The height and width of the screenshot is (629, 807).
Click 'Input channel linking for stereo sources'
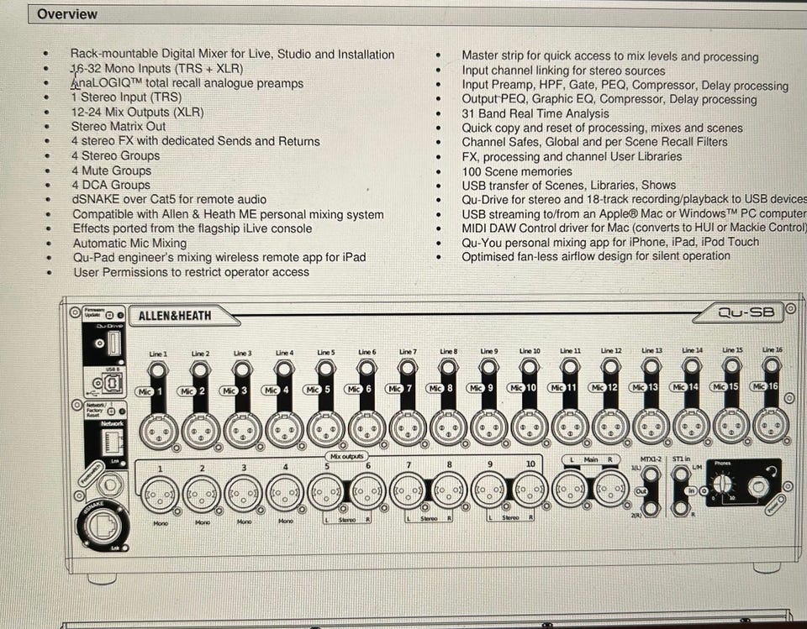[x=563, y=71]
